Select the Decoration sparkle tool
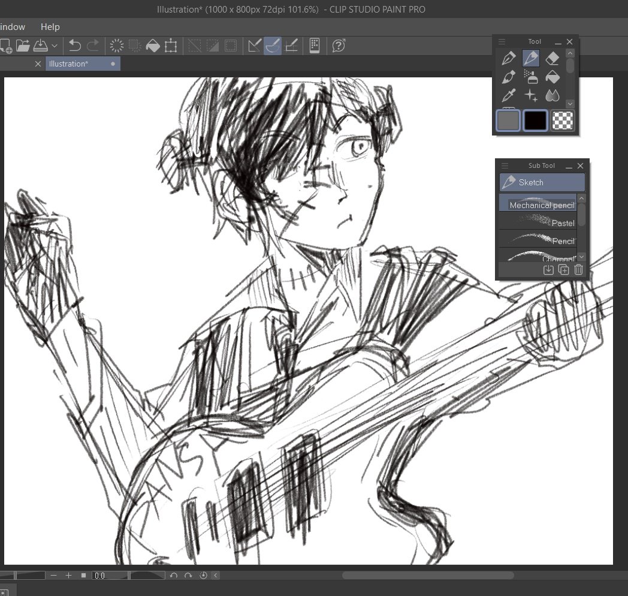This screenshot has width=628, height=596. tap(531, 95)
